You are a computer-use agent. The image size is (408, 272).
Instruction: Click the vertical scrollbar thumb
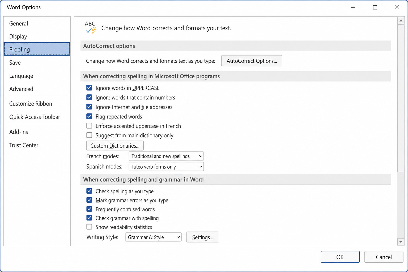coord(401,98)
